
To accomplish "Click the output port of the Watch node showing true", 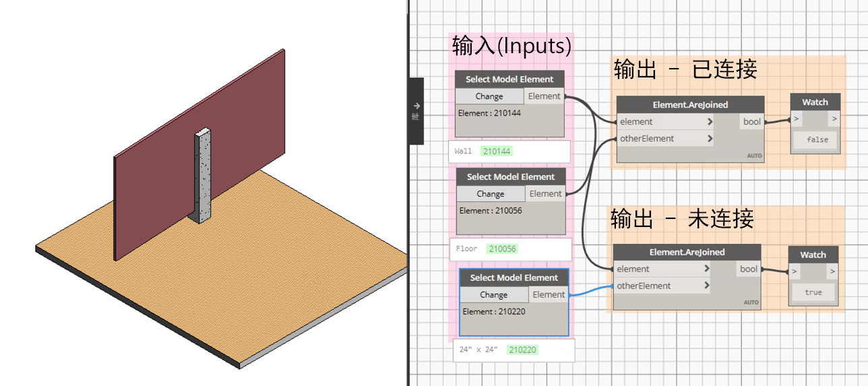I will pos(832,271).
